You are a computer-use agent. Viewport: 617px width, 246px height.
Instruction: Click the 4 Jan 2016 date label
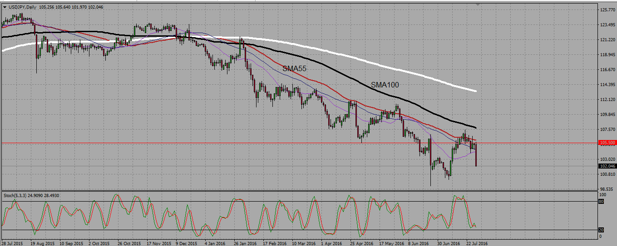coord(215,243)
